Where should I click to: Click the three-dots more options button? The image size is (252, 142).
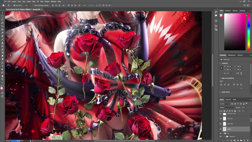tap(85, 5)
